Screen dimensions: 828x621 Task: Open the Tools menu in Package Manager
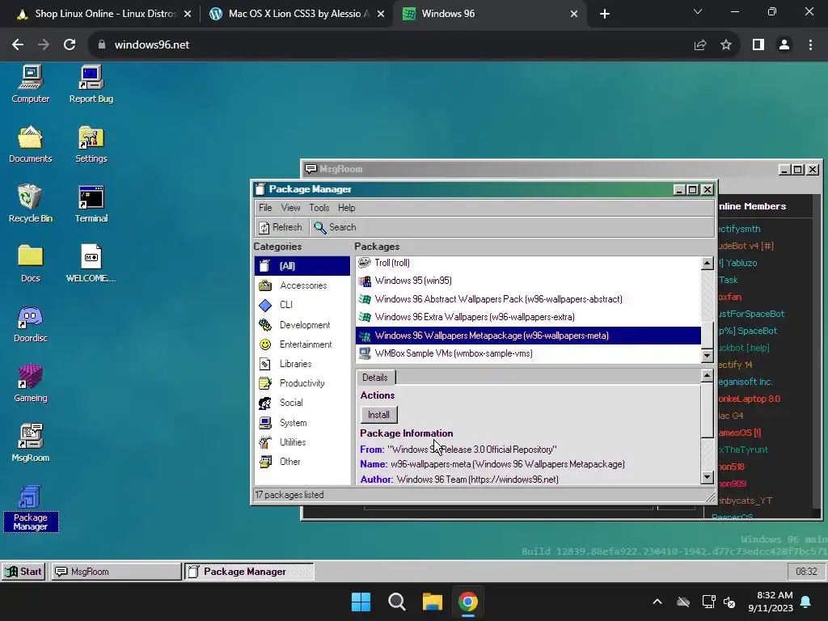click(319, 208)
